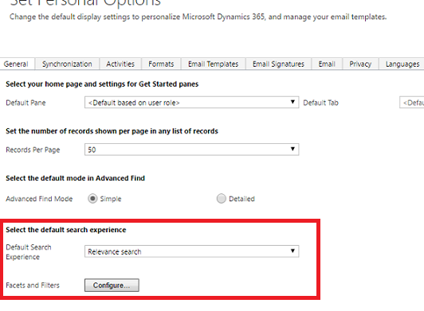Open the General tab
Viewport: 424px width, 311px height.
point(17,64)
